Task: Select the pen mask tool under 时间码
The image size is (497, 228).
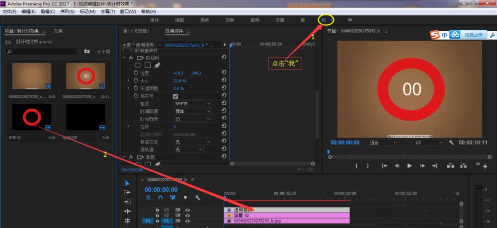Action: tap(157, 65)
